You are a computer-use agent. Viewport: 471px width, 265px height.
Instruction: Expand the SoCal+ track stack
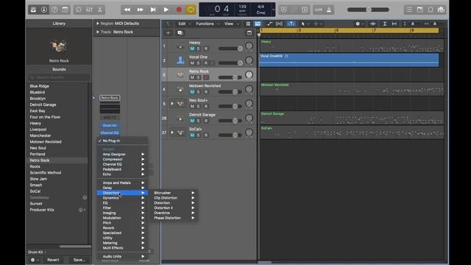pyautogui.click(x=172, y=132)
